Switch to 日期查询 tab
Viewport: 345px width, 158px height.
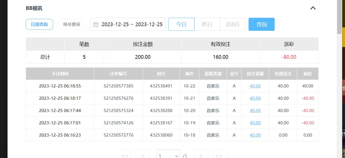pyautogui.click(x=39, y=24)
